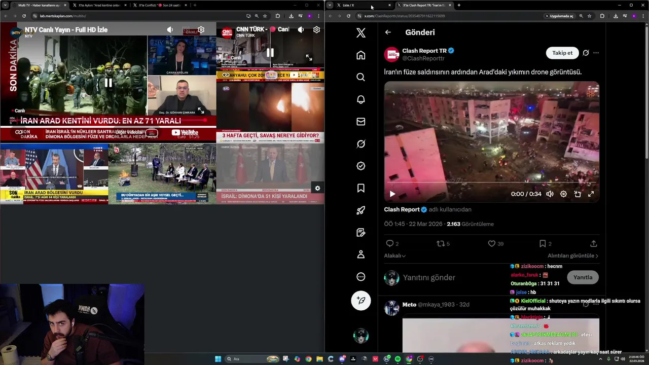Reload the Multi TV page

(24, 16)
